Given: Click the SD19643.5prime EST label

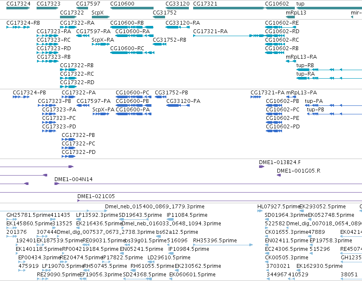Looking at the screenshot, I should (x=140, y=215).
